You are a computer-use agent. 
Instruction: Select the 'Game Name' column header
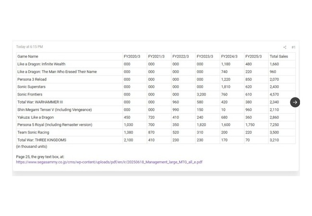(x=28, y=56)
